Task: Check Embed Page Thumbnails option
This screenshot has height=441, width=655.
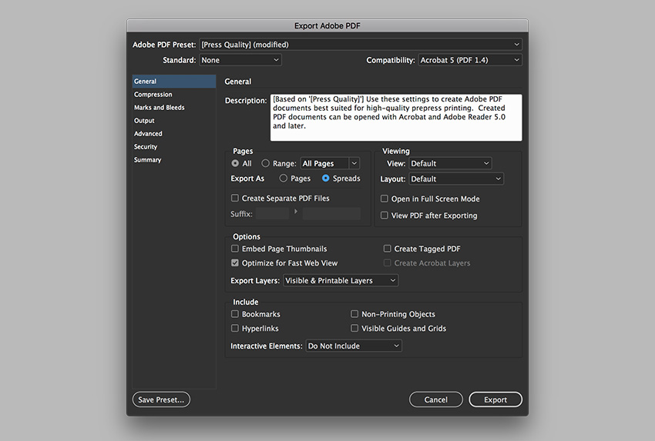Action: [235, 249]
